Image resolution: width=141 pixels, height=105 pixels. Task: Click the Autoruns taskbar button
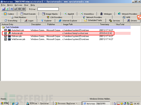point(96,103)
